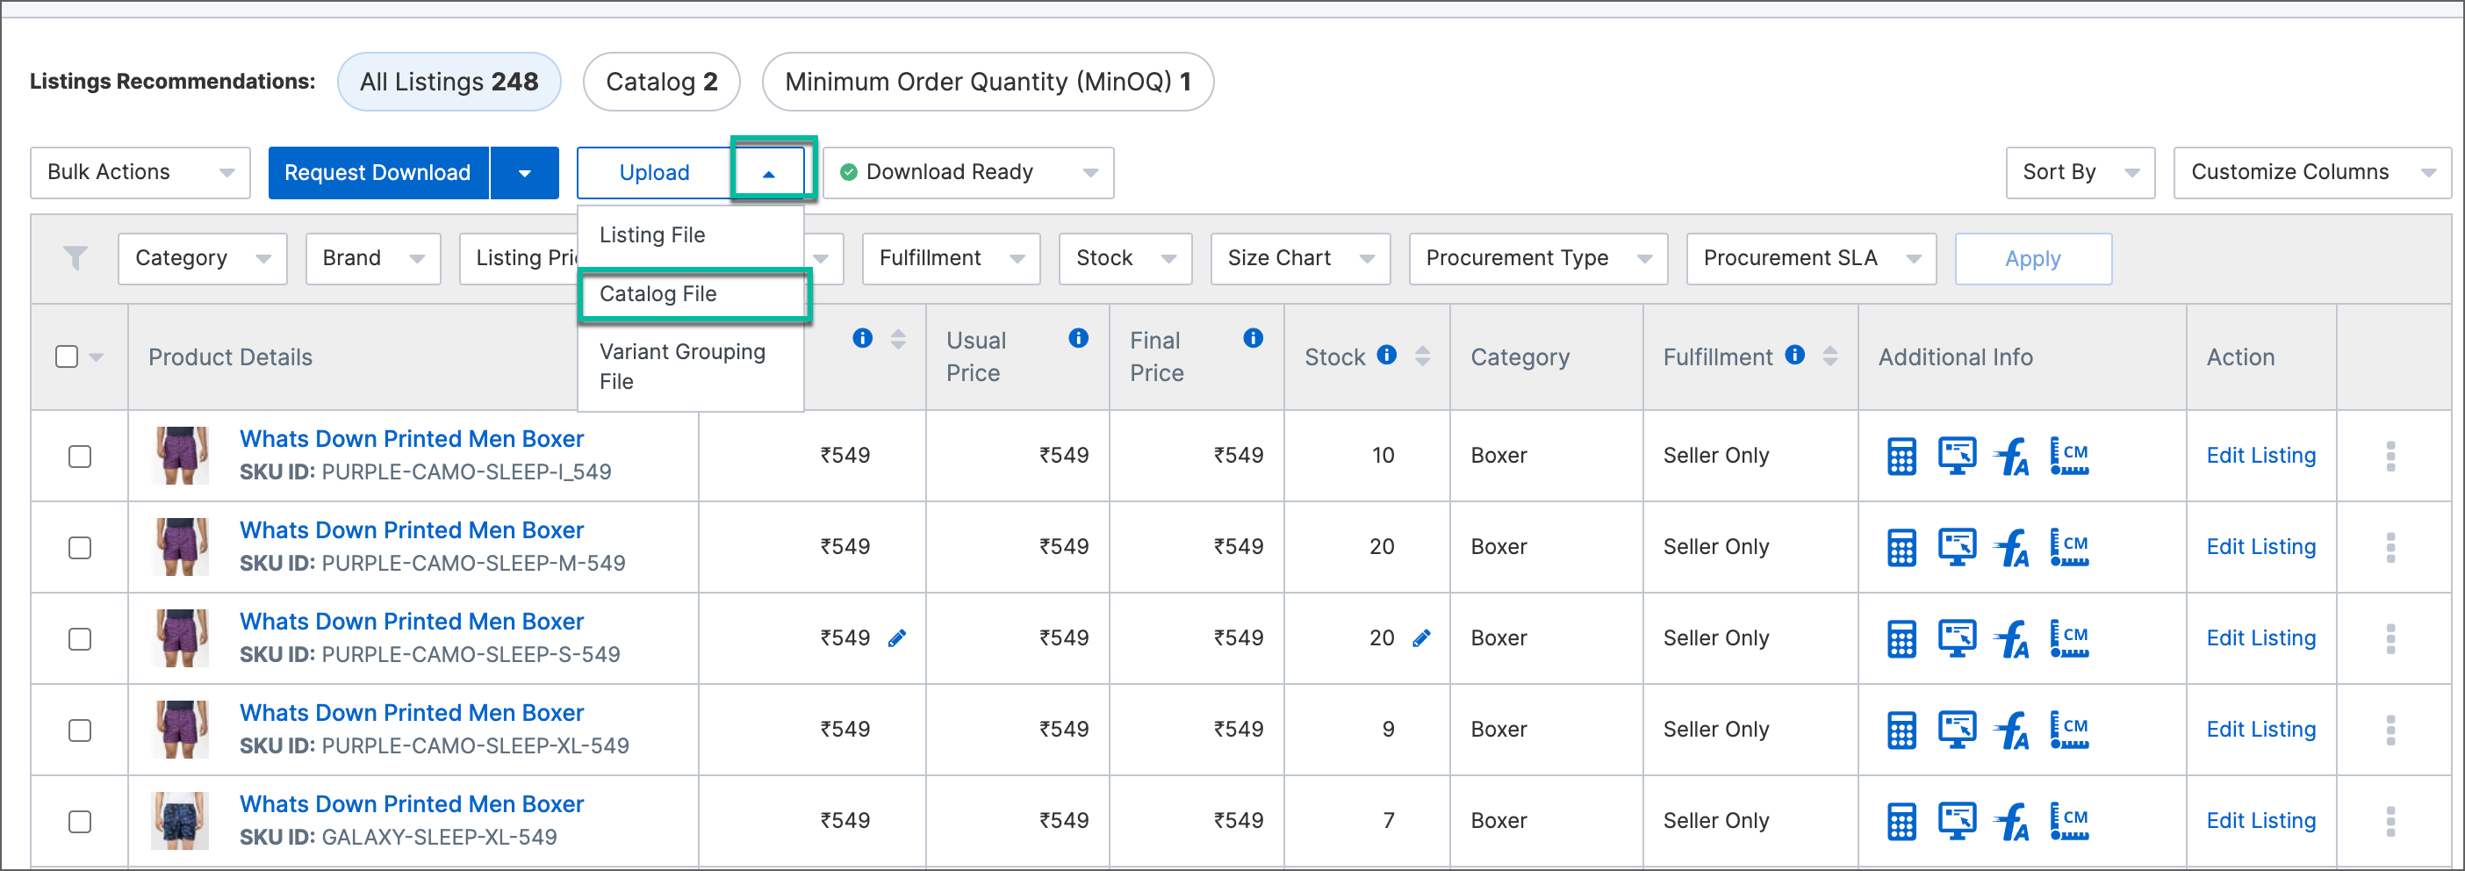2465x871 pixels.
Task: Click info icon beside Fulfillment column header
Action: coord(1795,355)
